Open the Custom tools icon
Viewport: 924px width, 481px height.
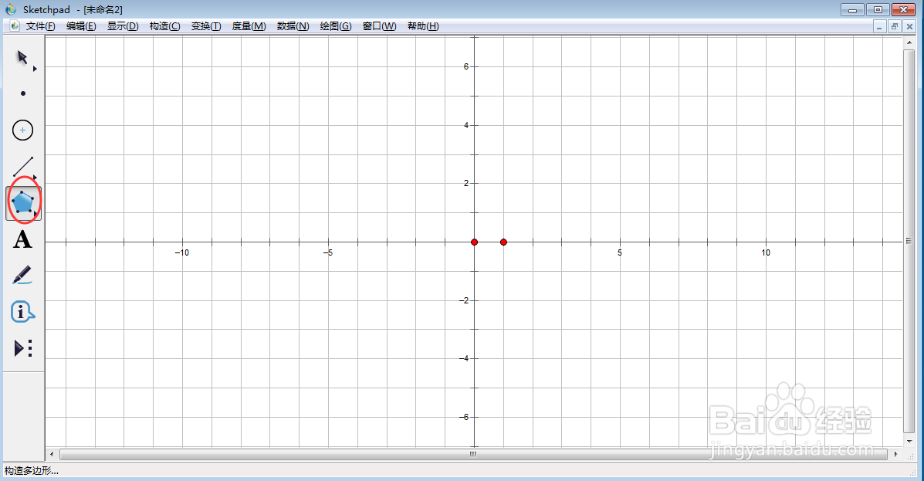(x=23, y=347)
